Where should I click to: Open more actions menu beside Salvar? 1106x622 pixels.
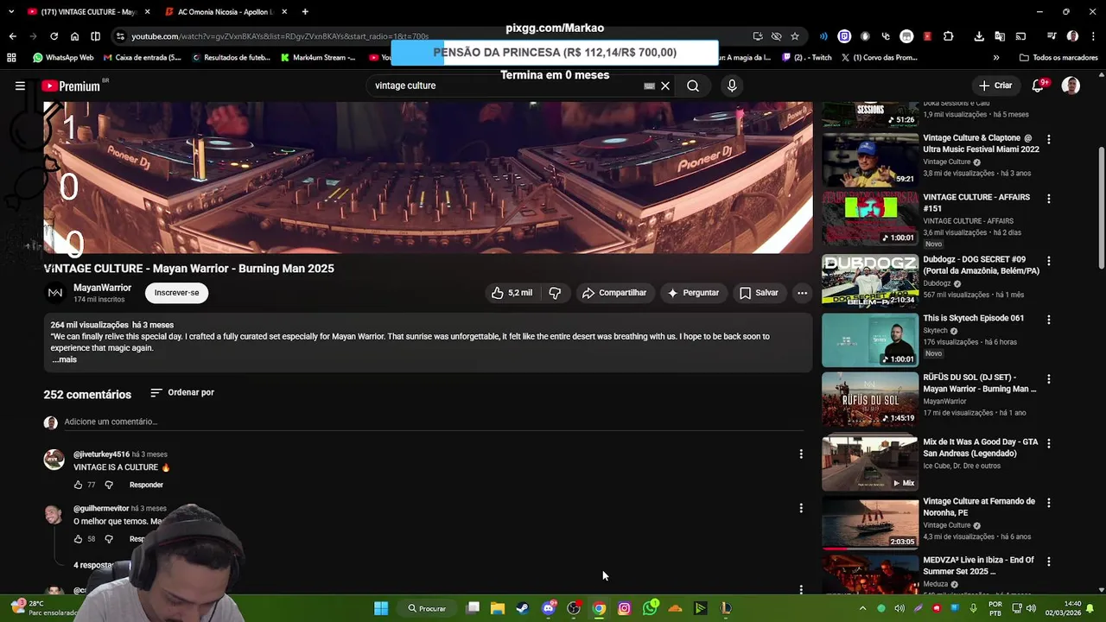(x=802, y=293)
